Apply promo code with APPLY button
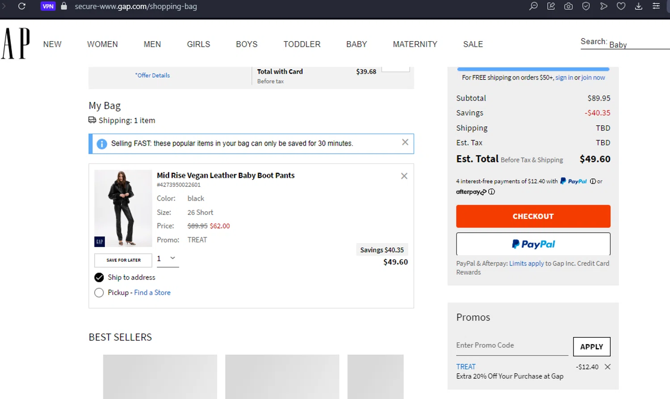 click(592, 347)
